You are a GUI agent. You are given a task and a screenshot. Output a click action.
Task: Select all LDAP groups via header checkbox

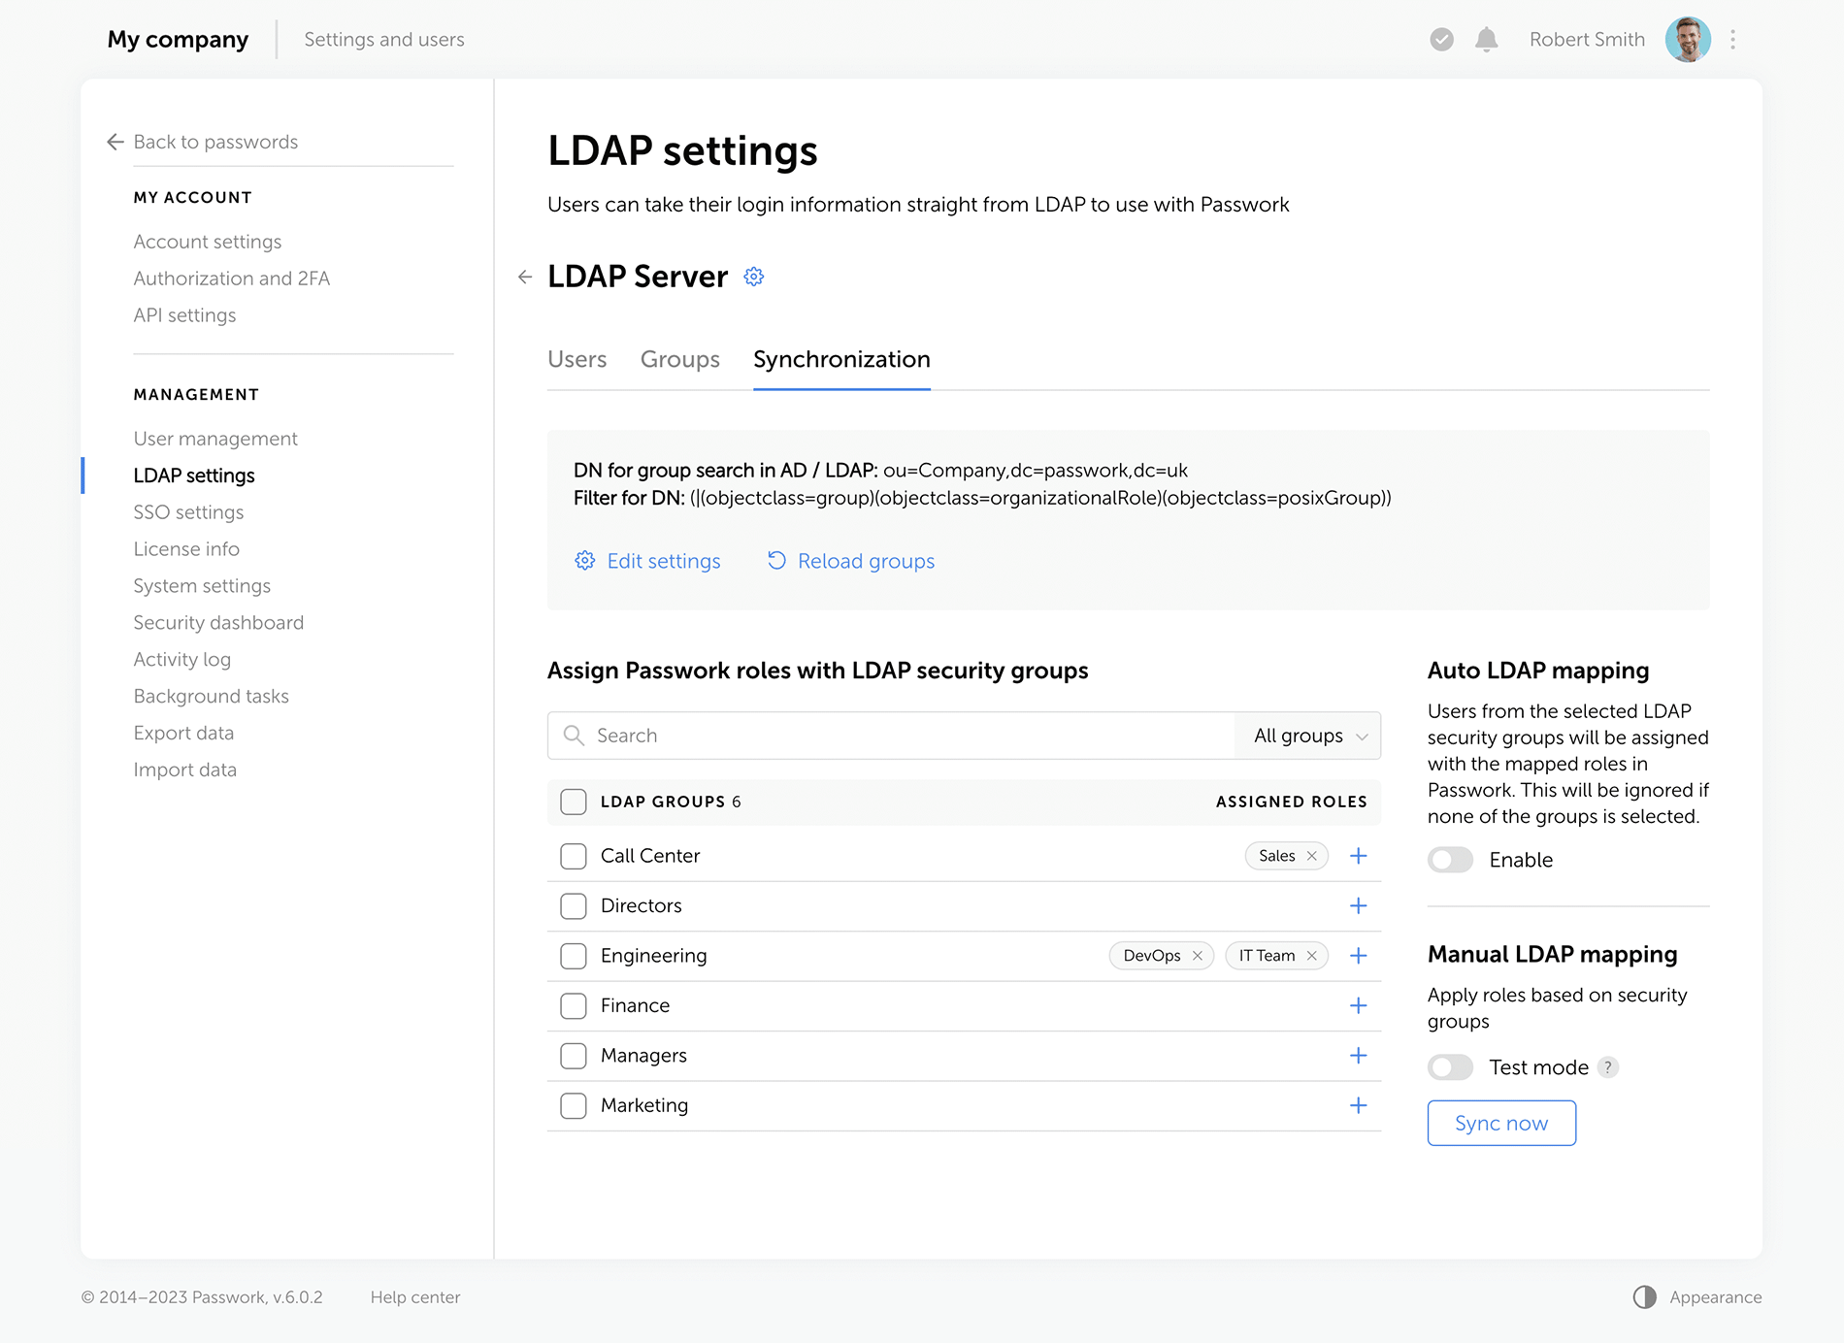point(574,802)
